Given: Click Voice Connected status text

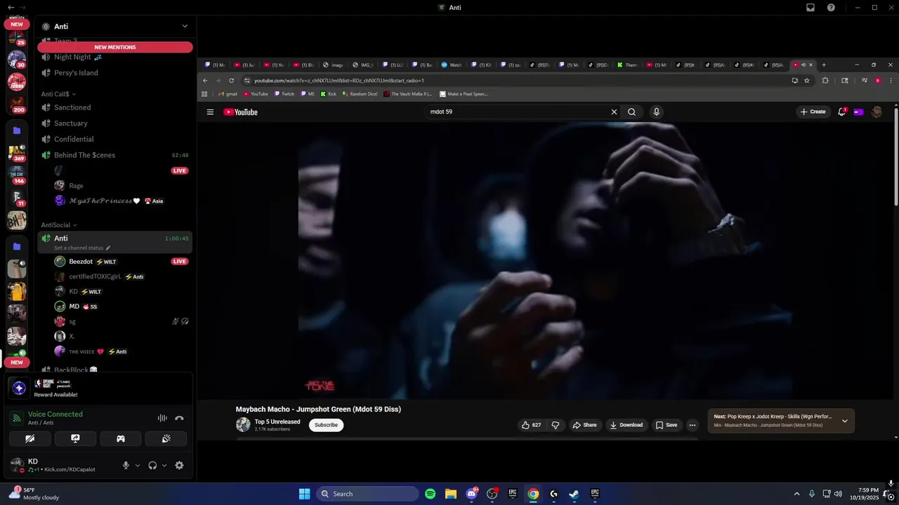Looking at the screenshot, I should click(x=55, y=414).
